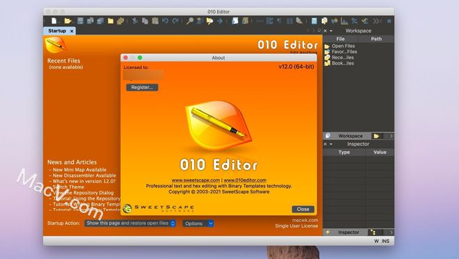Image resolution: width=459 pixels, height=259 pixels.
Task: Open the Options dropdown
Action: (x=198, y=223)
